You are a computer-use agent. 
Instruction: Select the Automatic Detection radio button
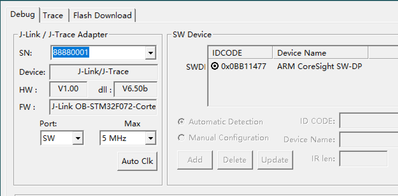[181, 122]
